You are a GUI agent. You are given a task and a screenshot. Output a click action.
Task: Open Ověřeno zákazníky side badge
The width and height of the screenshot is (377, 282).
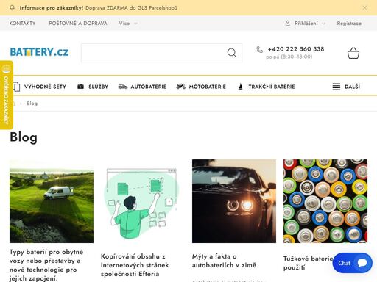coord(7,95)
